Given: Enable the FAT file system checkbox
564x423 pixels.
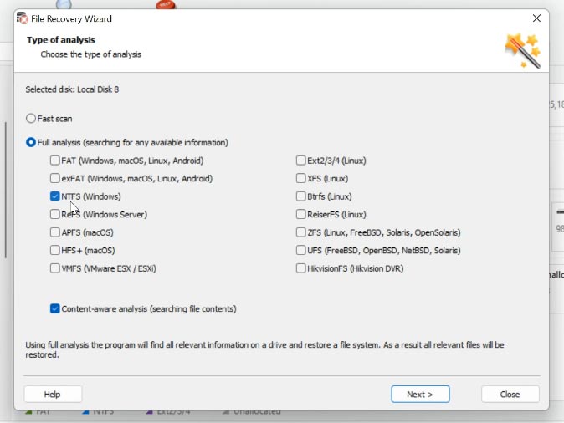Looking at the screenshot, I should click(x=54, y=161).
